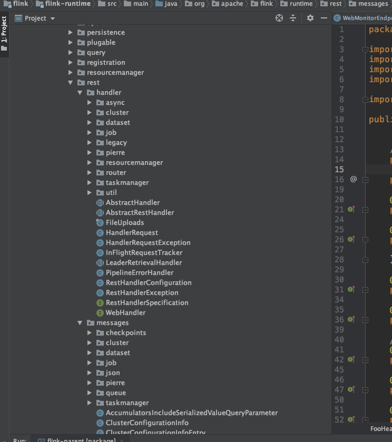392x442 pixels.
Task: Click the WebHandler interface icon
Action: coord(100,312)
